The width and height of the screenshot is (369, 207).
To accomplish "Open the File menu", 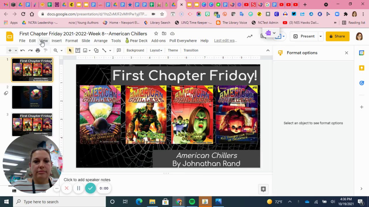I will coord(22,41).
